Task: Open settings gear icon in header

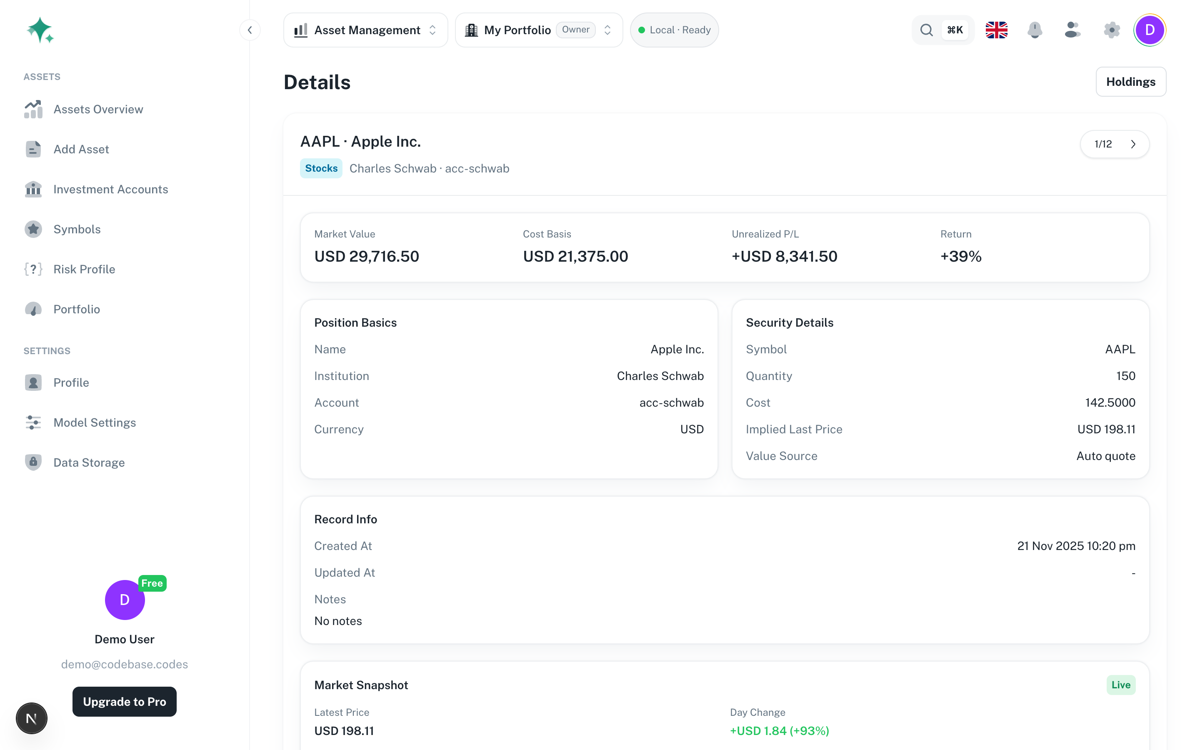Action: 1111,30
